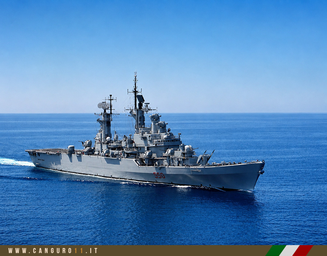The height and width of the screenshot is (256, 327).
Task: Click the stern flight deck
Action: tap(47, 151)
